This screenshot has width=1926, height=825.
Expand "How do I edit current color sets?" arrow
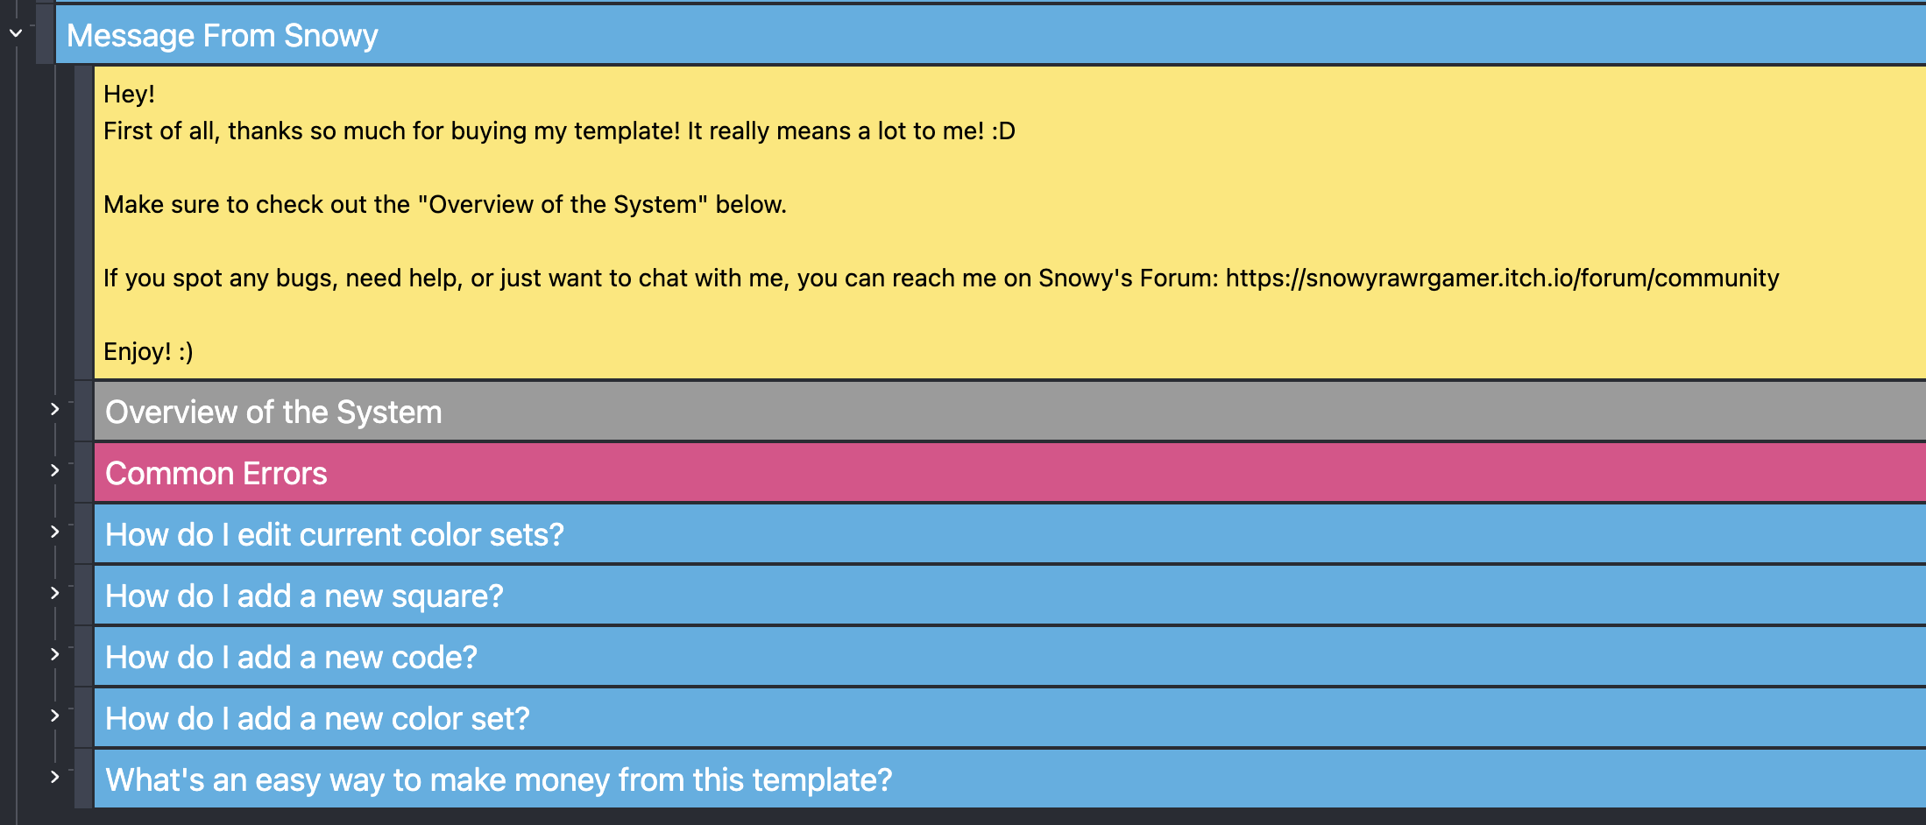[x=54, y=532]
